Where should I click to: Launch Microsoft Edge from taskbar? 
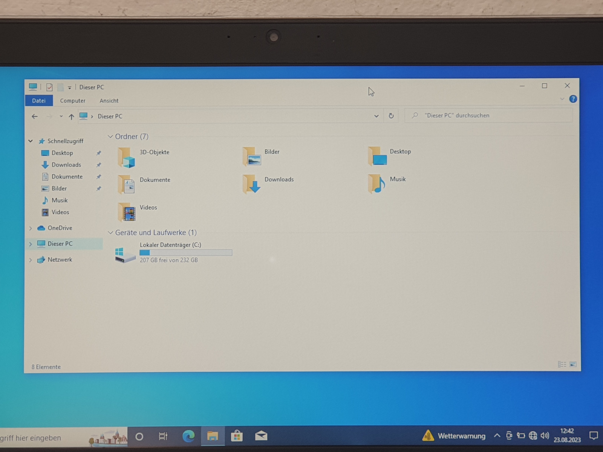pyautogui.click(x=188, y=436)
